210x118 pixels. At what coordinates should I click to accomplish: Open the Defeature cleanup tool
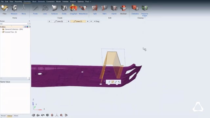[x=135, y=10]
